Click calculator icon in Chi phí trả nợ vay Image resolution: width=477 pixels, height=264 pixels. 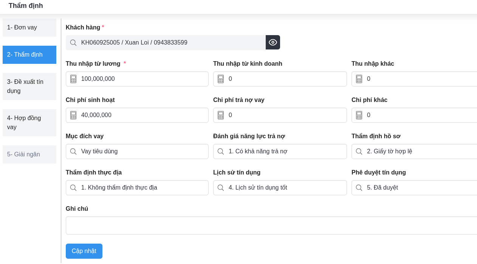pyautogui.click(x=221, y=115)
